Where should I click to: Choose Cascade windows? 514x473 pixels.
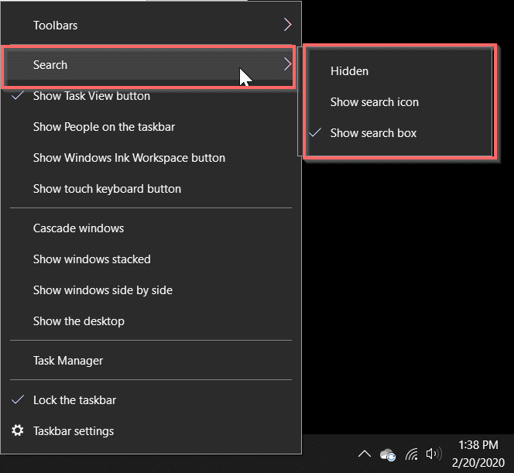tap(78, 228)
